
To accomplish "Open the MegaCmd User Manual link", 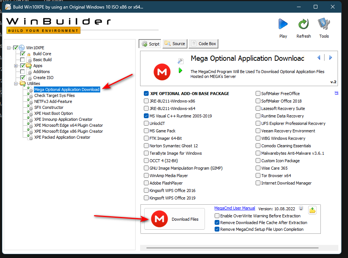I will coord(235,208).
